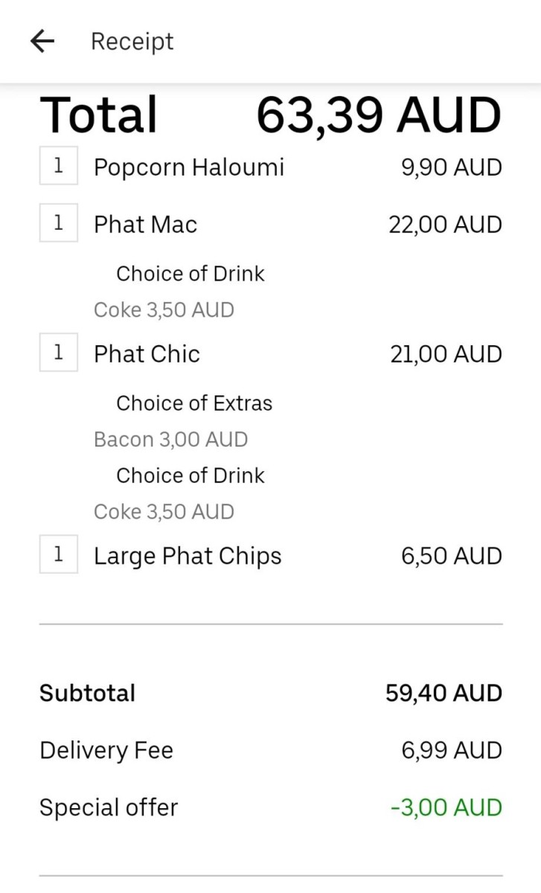Select the Popcorn Haloumi quantity box

59,166
